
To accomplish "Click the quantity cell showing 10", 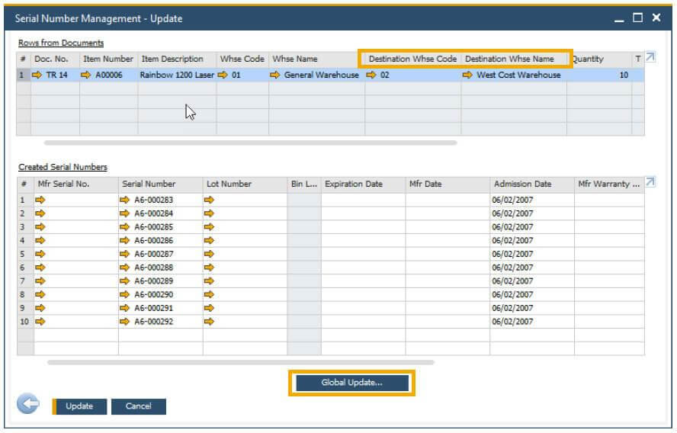I will 599,75.
